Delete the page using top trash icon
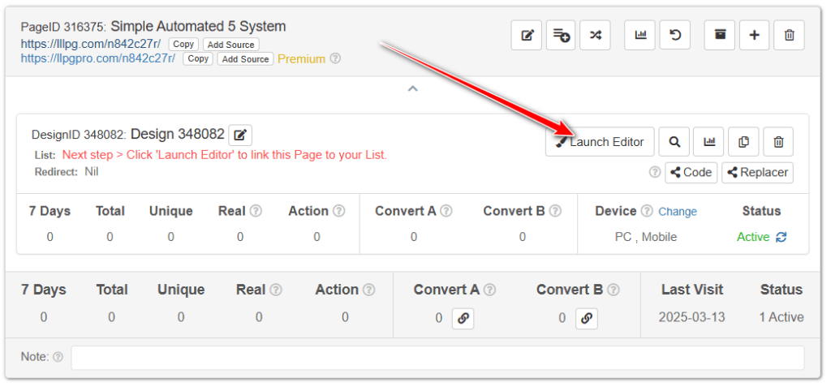Screen dimensions: 831x387 click(x=789, y=36)
